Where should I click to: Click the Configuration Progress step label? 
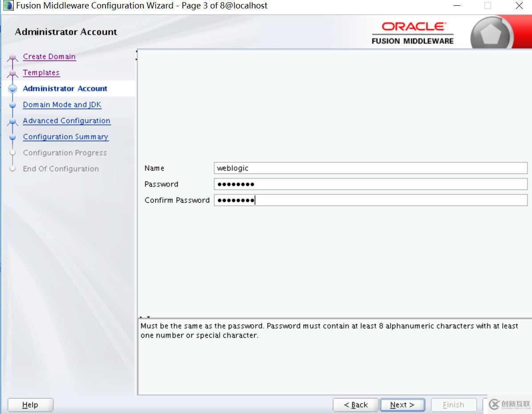pyautogui.click(x=65, y=153)
